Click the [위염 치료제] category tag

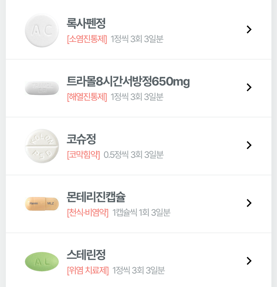point(88,270)
